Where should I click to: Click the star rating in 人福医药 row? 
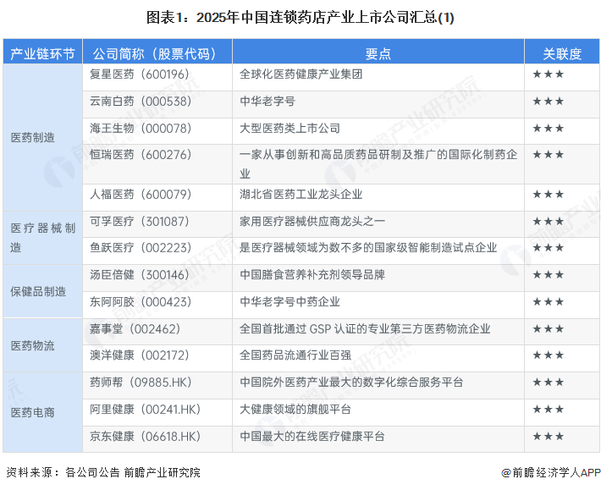[x=549, y=195]
